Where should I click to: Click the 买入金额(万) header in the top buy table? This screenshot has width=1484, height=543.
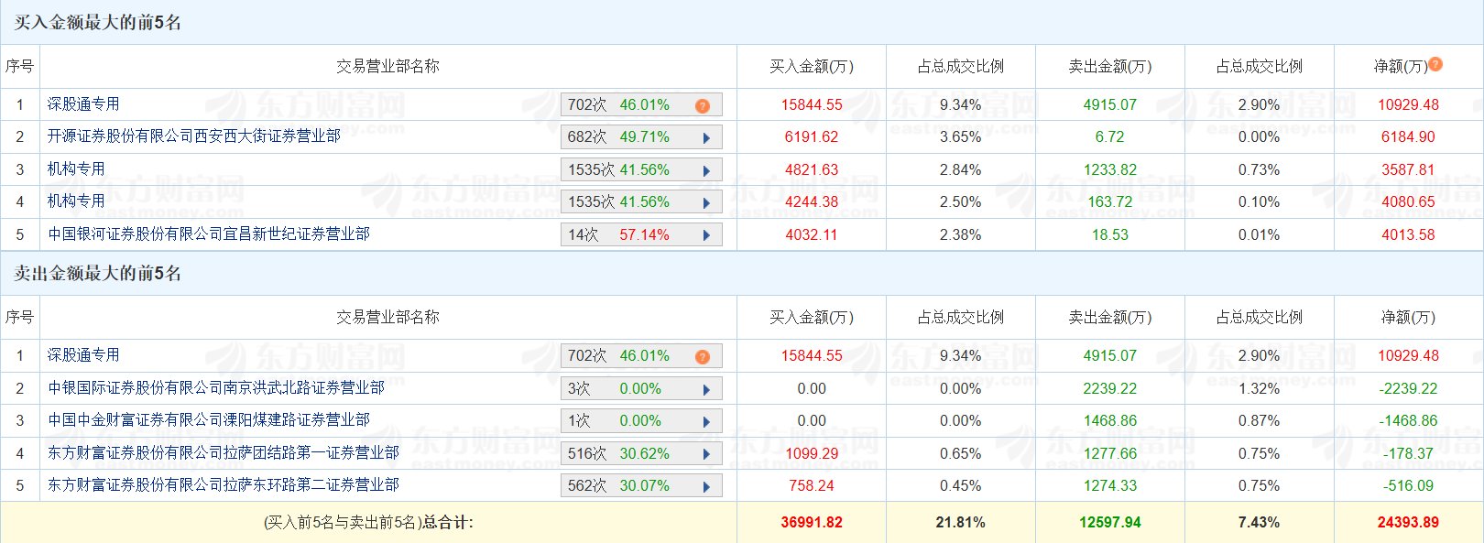click(x=811, y=66)
